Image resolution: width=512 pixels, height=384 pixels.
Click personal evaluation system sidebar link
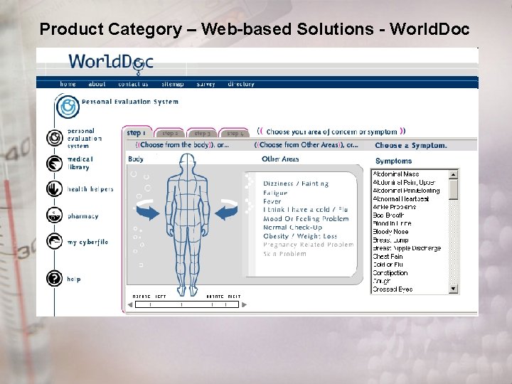85,139
